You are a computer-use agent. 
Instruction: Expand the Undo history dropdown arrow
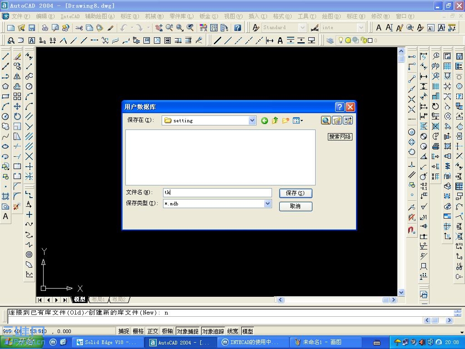point(132,28)
